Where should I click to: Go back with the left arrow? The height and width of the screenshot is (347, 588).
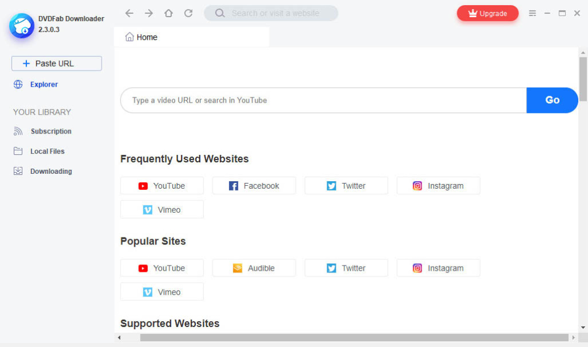tap(129, 14)
